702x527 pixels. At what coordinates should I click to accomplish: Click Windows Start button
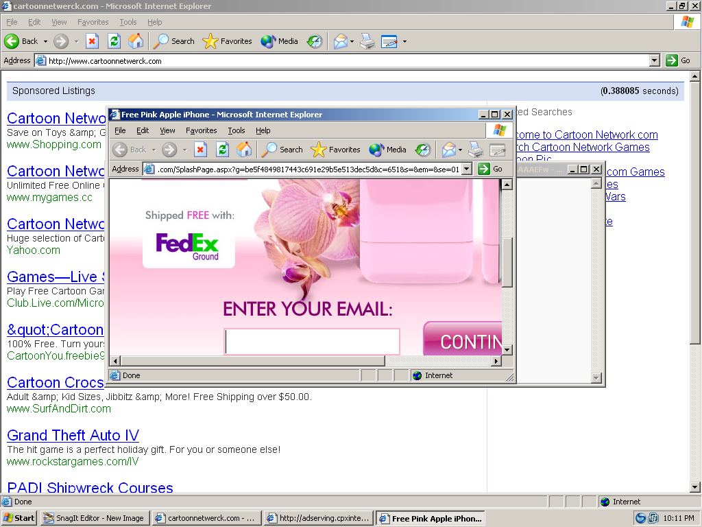pyautogui.click(x=19, y=518)
